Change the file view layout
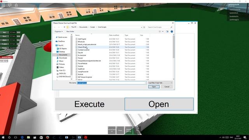 pos(160,31)
